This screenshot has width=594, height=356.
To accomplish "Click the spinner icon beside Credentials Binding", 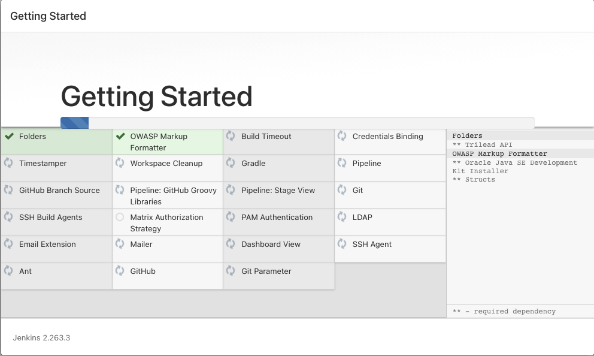I will [342, 135].
